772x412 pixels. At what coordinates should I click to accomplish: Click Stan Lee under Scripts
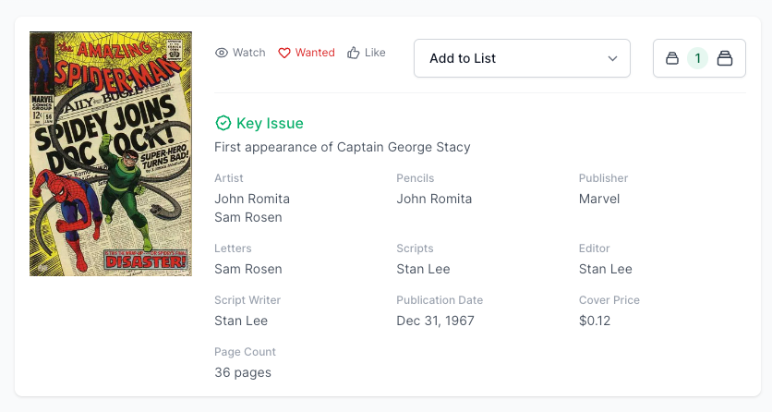(423, 269)
